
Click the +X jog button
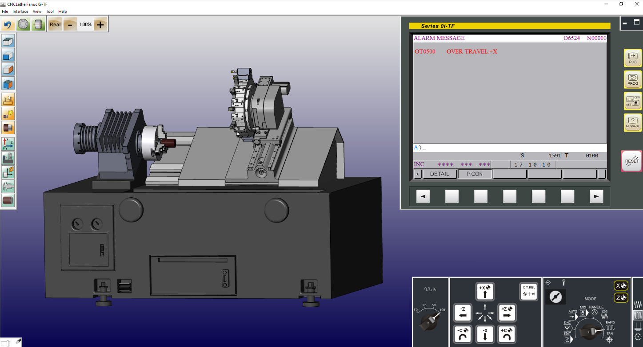pos(485,291)
